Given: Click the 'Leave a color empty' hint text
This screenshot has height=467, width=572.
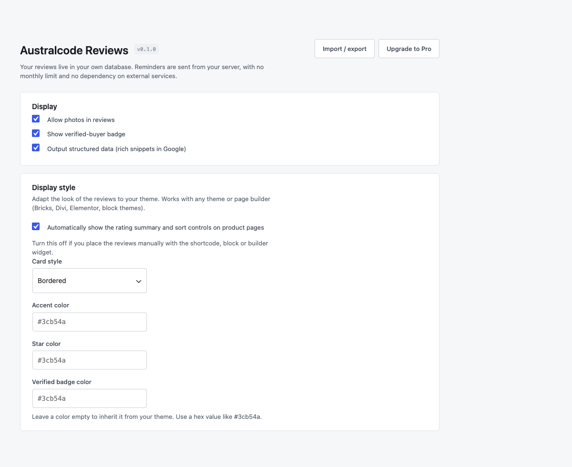Looking at the screenshot, I should (x=147, y=417).
